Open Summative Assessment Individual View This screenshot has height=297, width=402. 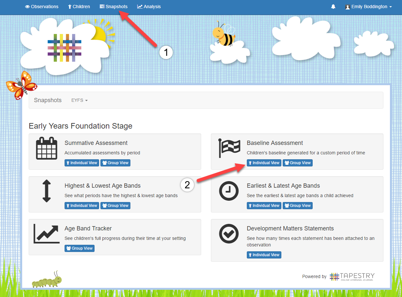[82, 163]
